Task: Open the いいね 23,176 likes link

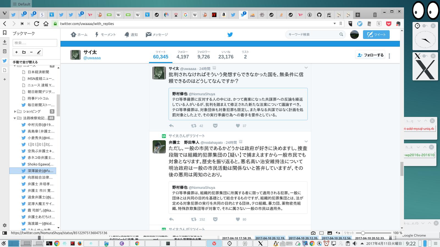Action: [x=226, y=55]
